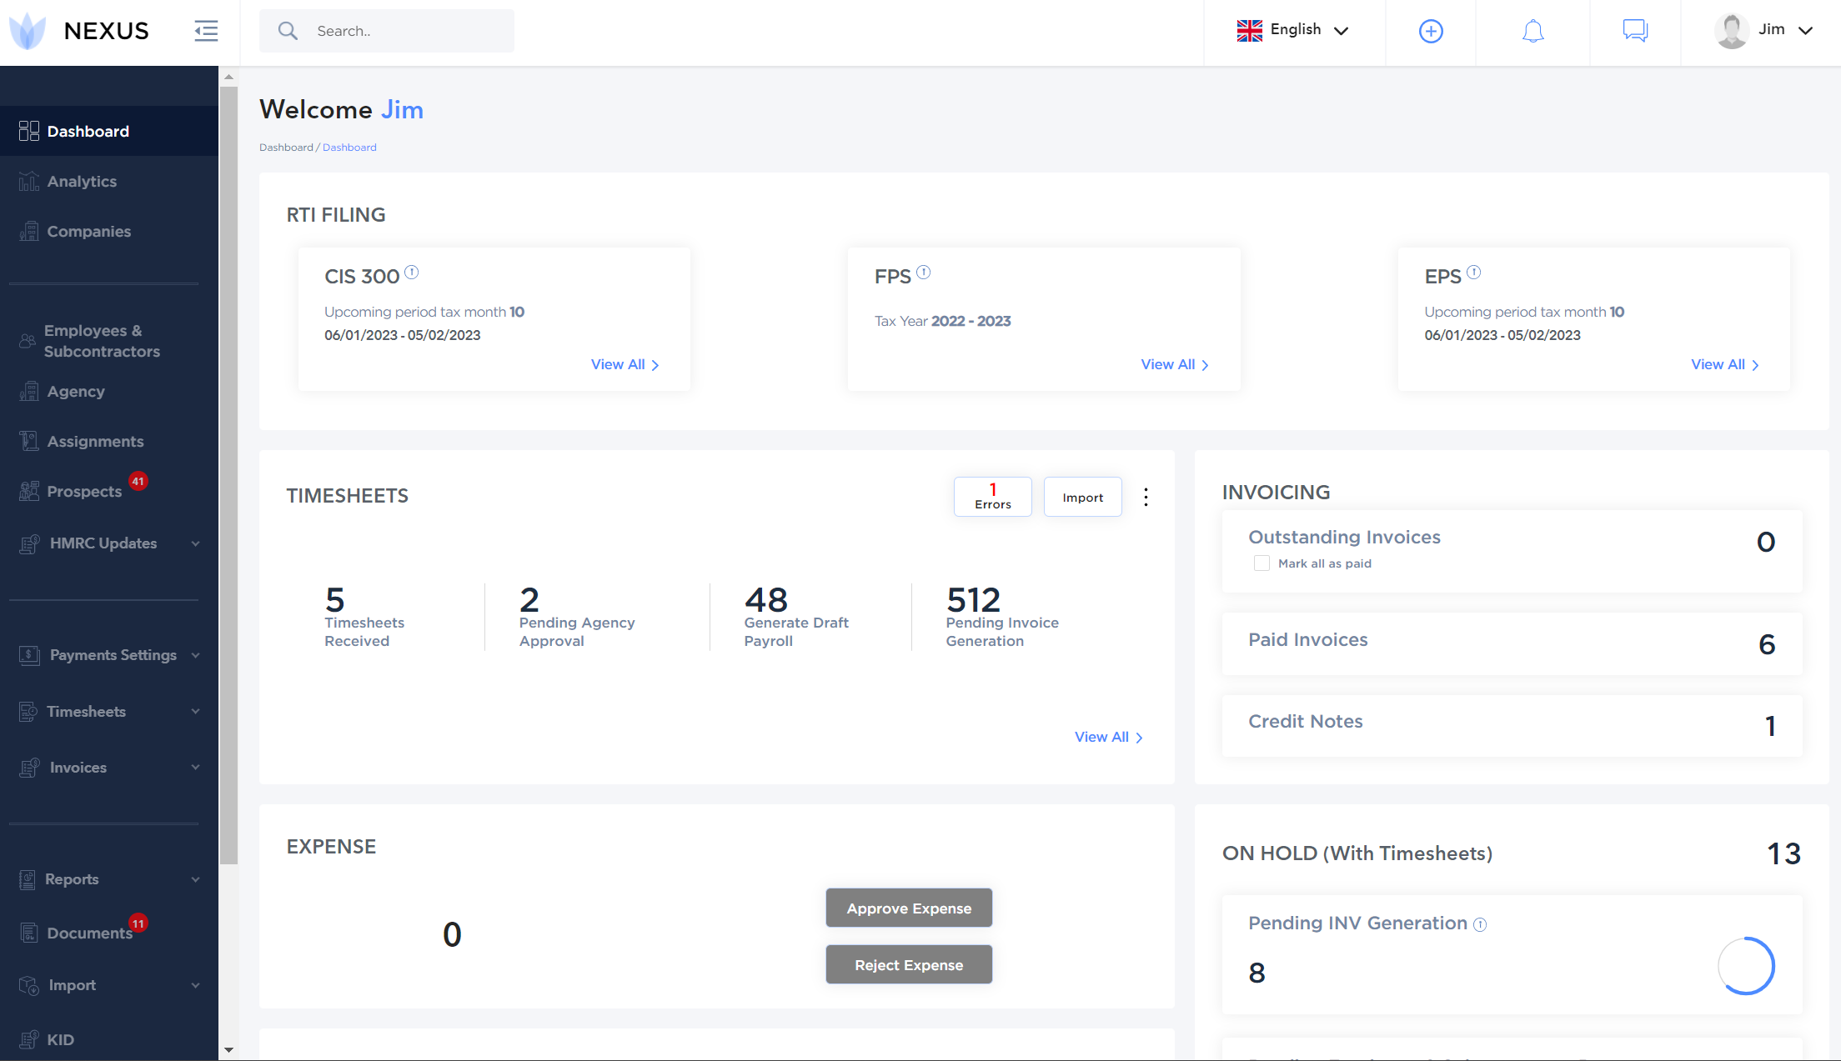This screenshot has width=1841, height=1061.
Task: Click the Pending INV Generation progress circle
Action: click(1748, 966)
